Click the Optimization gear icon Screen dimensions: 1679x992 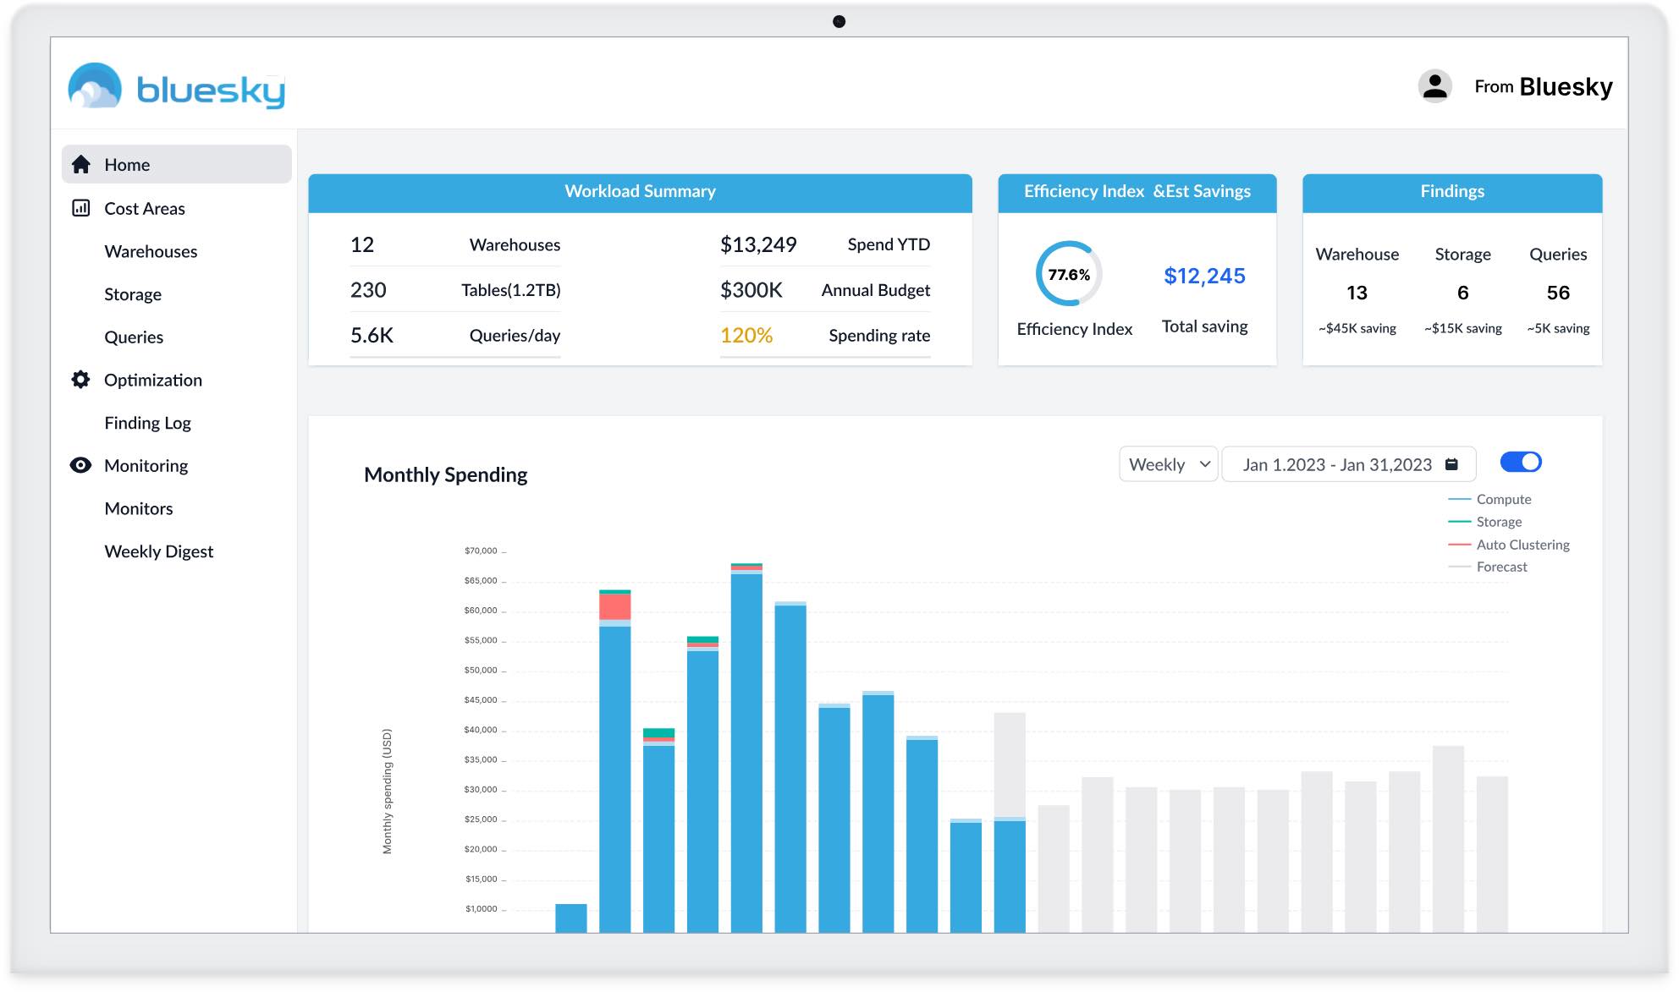[81, 380]
